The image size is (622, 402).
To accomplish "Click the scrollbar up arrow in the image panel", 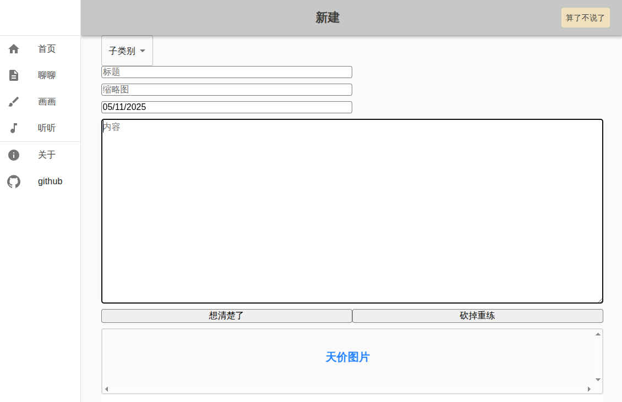I will 598,333.
